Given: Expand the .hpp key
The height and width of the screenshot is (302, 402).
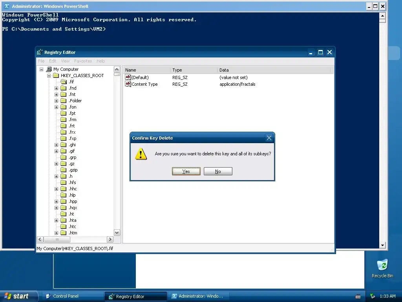Looking at the screenshot, I should (56, 201).
